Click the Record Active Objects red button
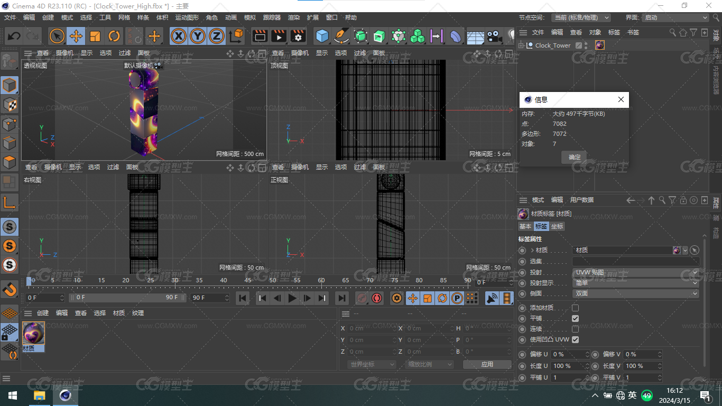Viewport: 722px width, 406px height. pyautogui.click(x=362, y=298)
